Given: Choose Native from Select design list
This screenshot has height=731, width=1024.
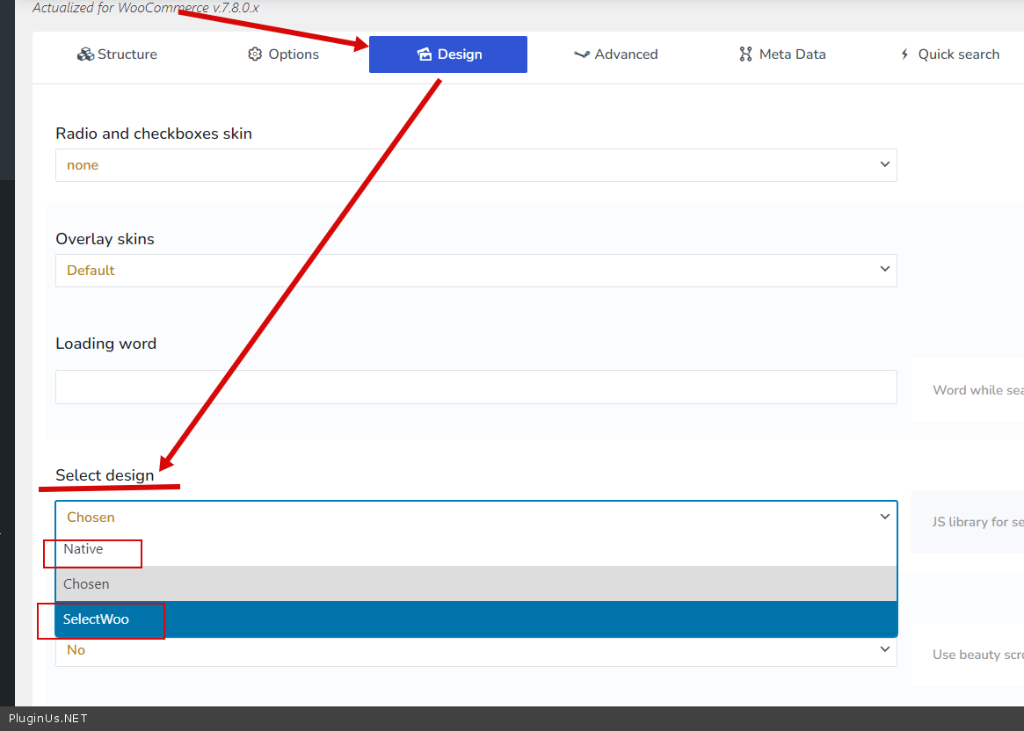Looking at the screenshot, I should click(x=84, y=549).
